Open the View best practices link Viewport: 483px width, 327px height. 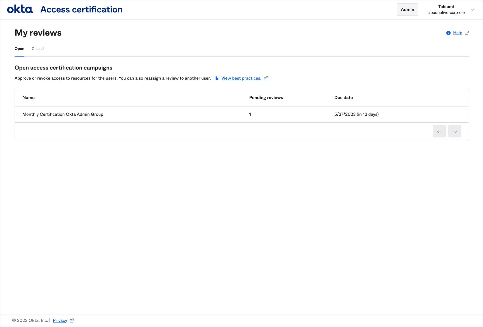pyautogui.click(x=241, y=78)
